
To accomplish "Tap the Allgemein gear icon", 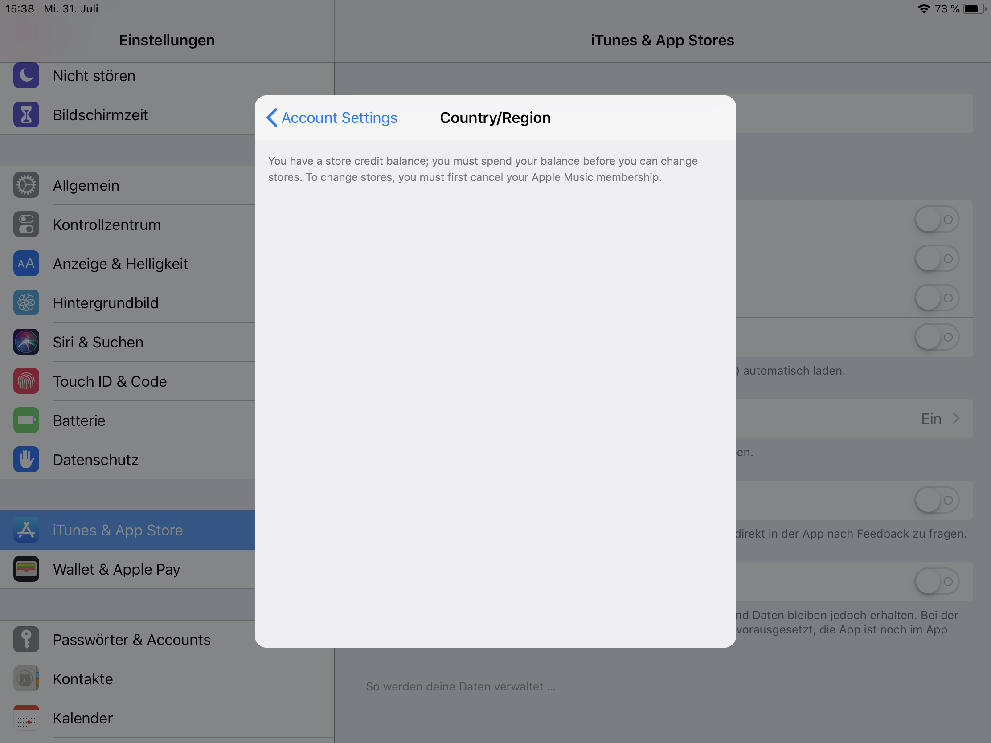I will click(26, 185).
